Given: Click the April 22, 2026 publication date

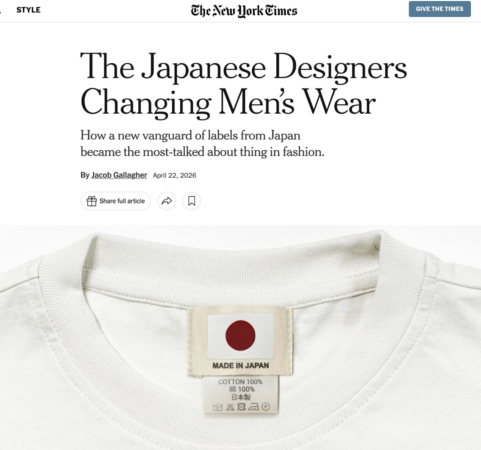Looking at the screenshot, I should coord(174,175).
